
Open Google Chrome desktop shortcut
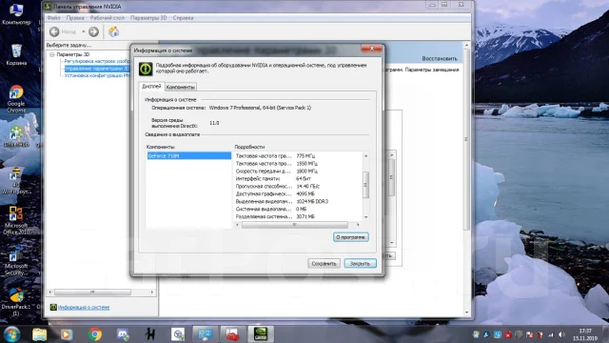click(16, 99)
